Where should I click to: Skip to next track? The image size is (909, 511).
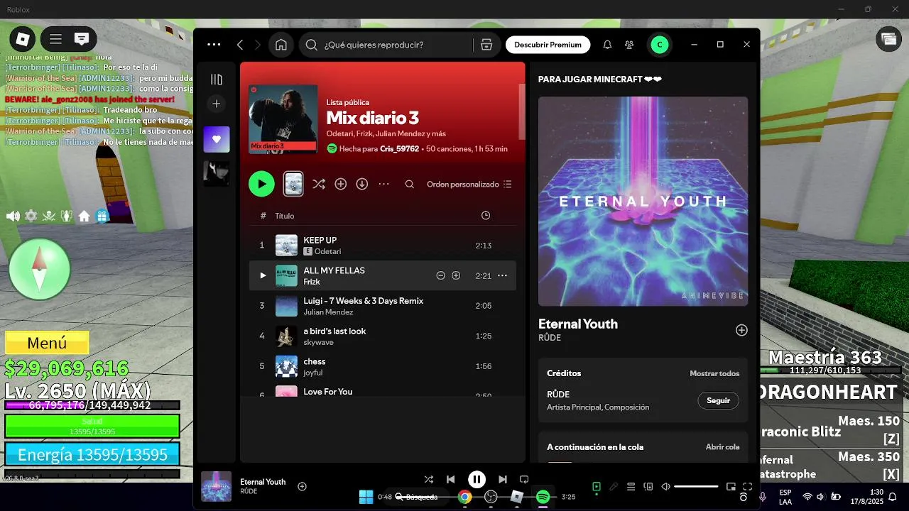[x=503, y=480]
